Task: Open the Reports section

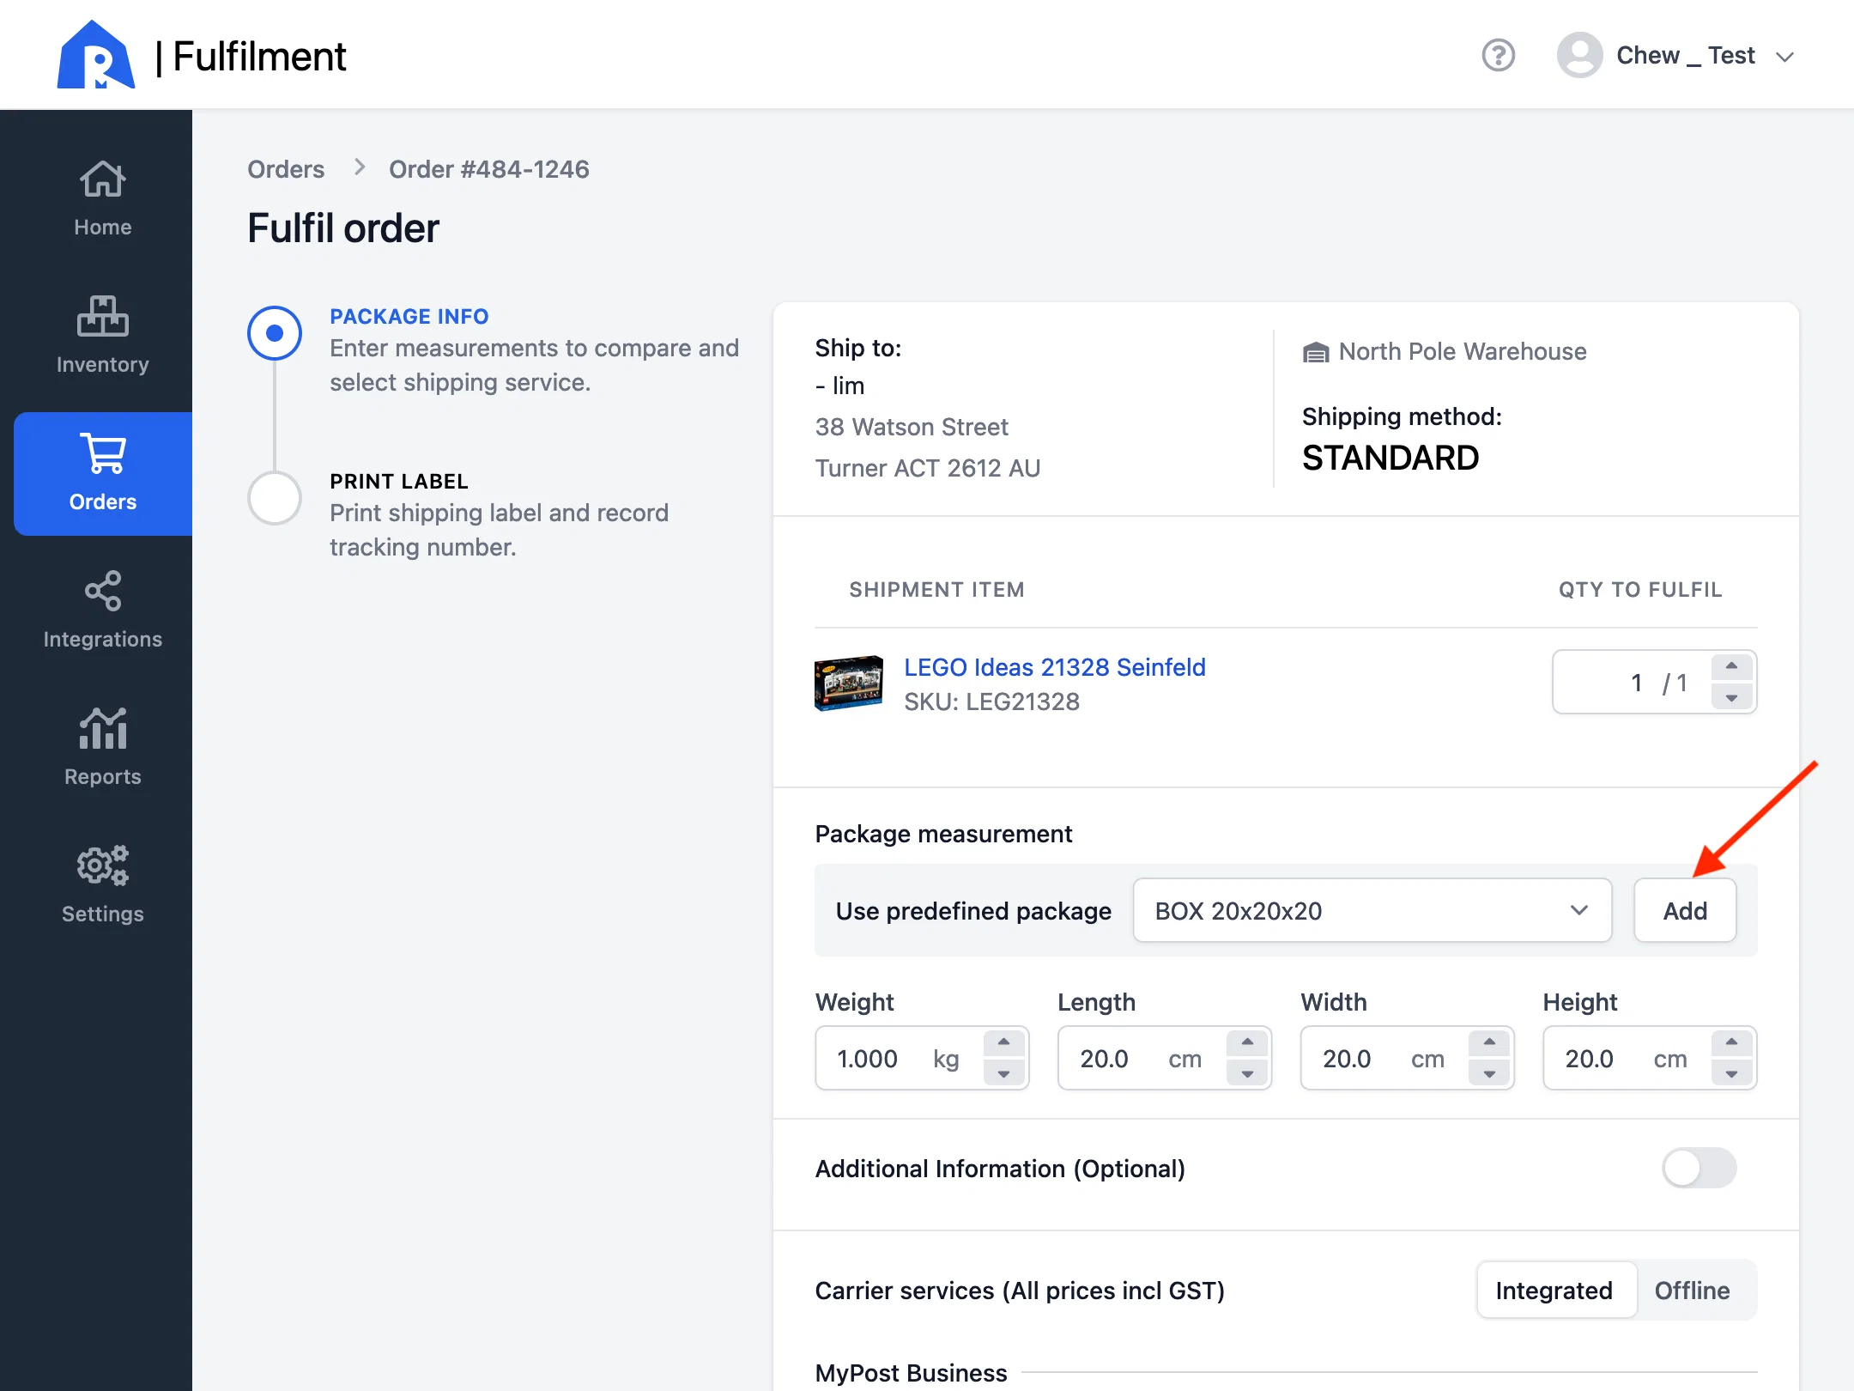Action: point(103,749)
